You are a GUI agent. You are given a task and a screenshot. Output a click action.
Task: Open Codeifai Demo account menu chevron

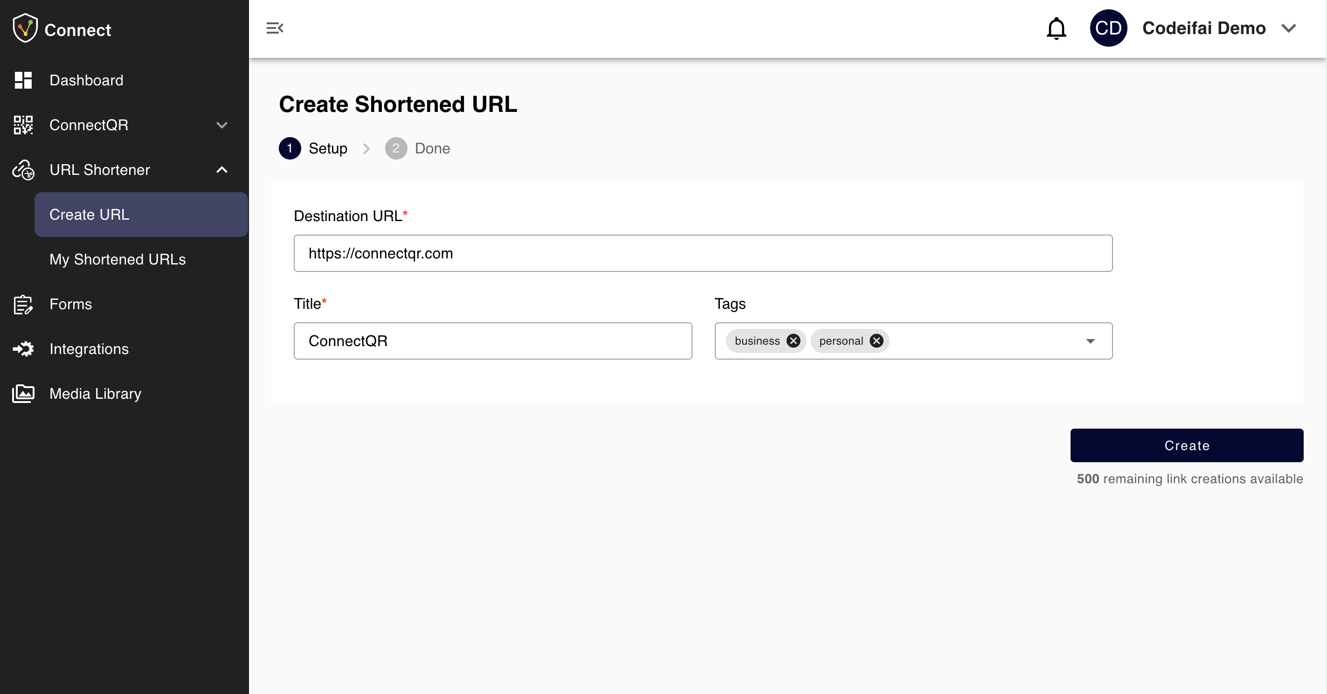[x=1288, y=28]
